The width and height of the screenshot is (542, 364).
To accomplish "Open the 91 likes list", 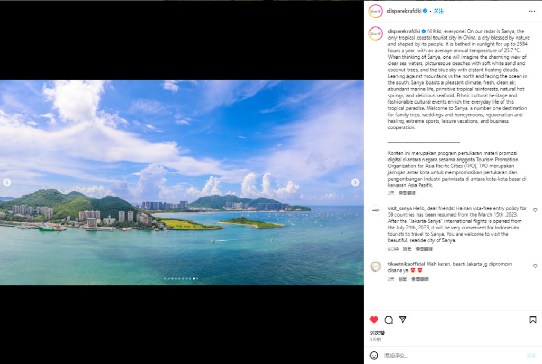I will [377, 333].
